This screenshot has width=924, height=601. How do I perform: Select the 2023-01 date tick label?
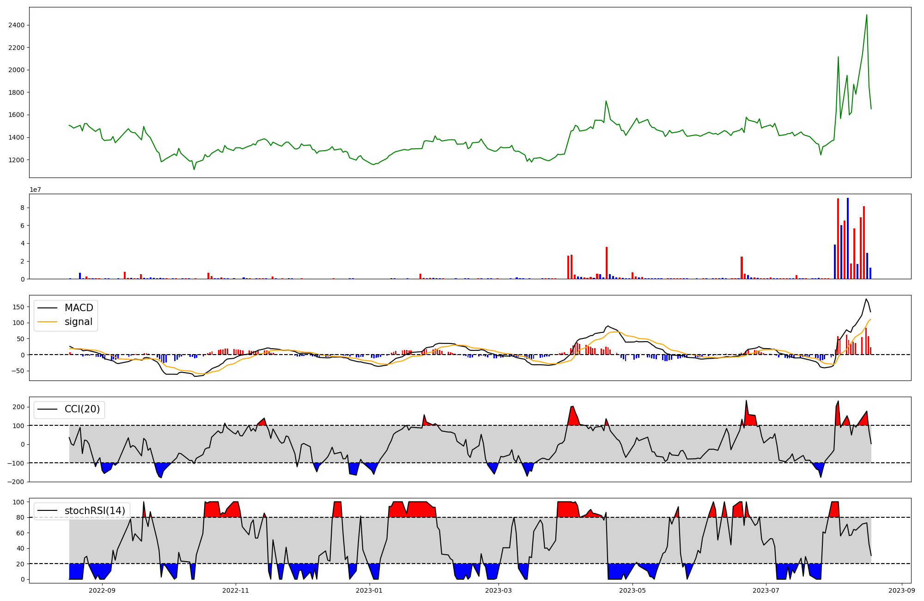tap(369, 590)
